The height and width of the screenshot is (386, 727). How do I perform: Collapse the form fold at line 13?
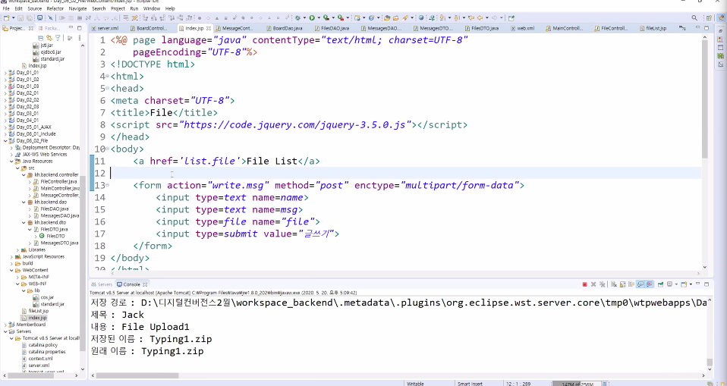tap(108, 184)
